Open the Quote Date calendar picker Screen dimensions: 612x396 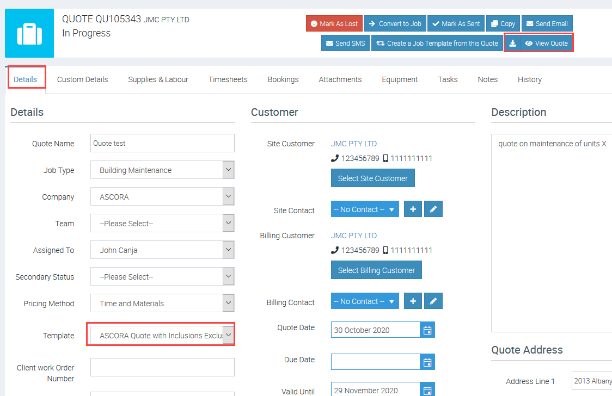click(427, 330)
